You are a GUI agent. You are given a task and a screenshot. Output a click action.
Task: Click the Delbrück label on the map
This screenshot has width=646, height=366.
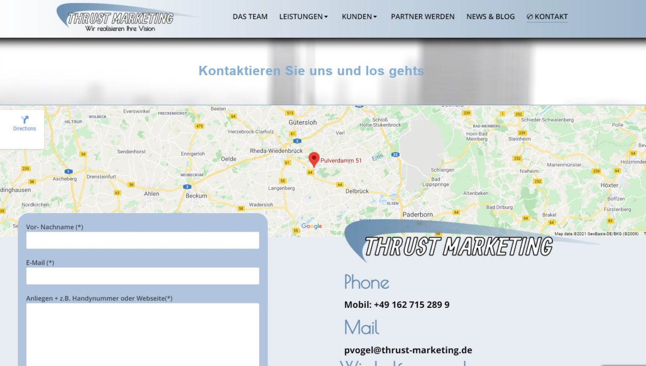357,191
